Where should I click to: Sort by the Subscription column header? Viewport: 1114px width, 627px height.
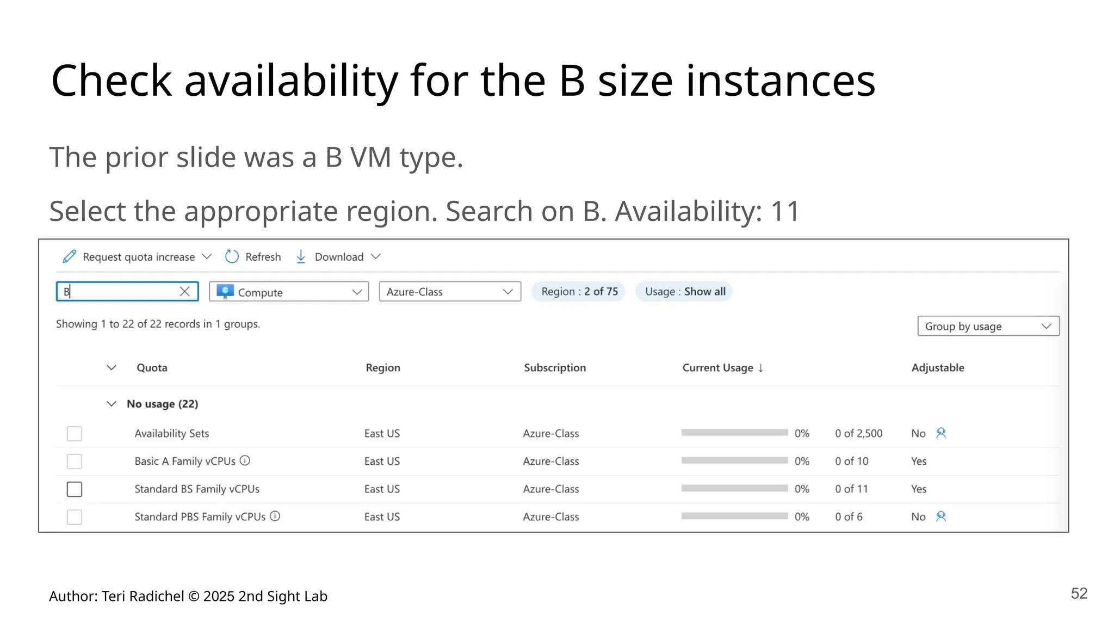tap(555, 368)
